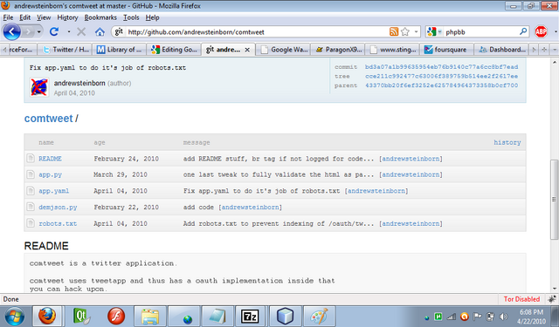
Task: Click the search magnifier icon
Action: [x=523, y=31]
